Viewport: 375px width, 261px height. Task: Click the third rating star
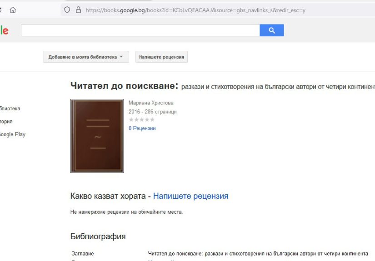pyautogui.click(x=141, y=120)
